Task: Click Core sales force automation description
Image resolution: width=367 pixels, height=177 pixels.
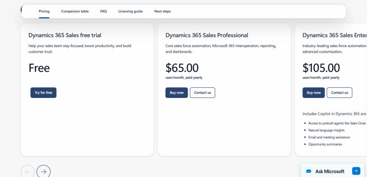Action: point(221,49)
